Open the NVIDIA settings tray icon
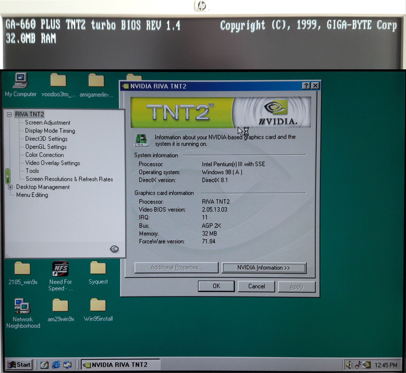 coord(367,365)
